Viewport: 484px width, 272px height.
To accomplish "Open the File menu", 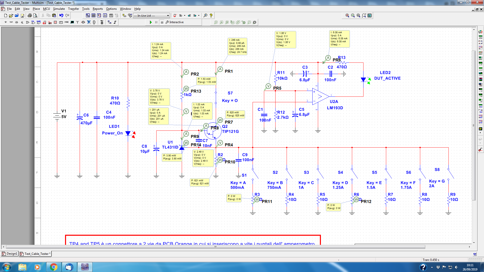I will tap(9, 9).
